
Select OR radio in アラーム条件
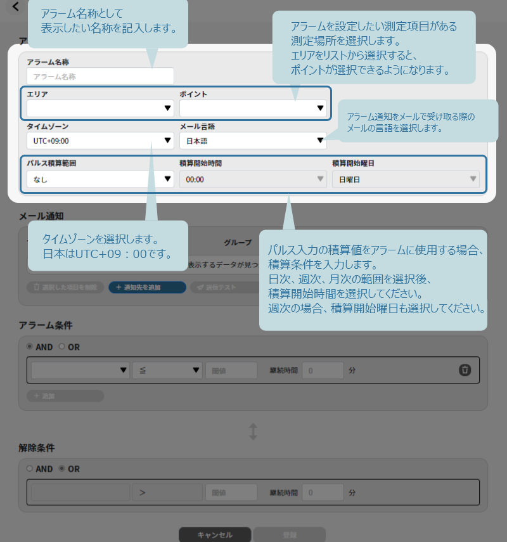(x=62, y=346)
